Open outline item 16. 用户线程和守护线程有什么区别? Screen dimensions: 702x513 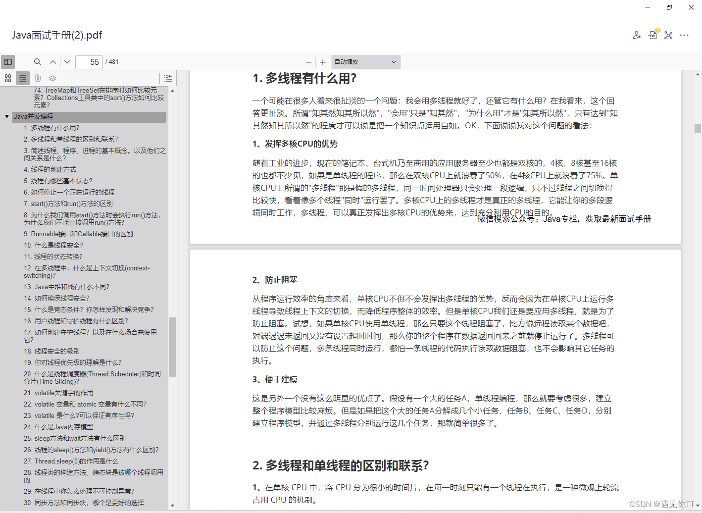(76, 321)
